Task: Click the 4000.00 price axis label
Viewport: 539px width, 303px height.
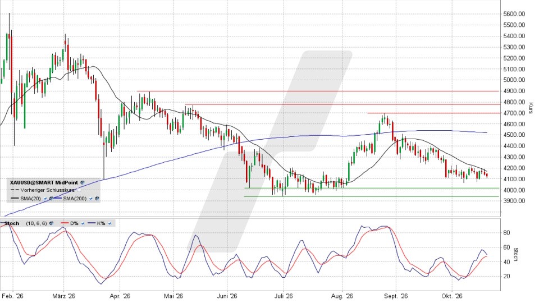Action: [x=514, y=190]
